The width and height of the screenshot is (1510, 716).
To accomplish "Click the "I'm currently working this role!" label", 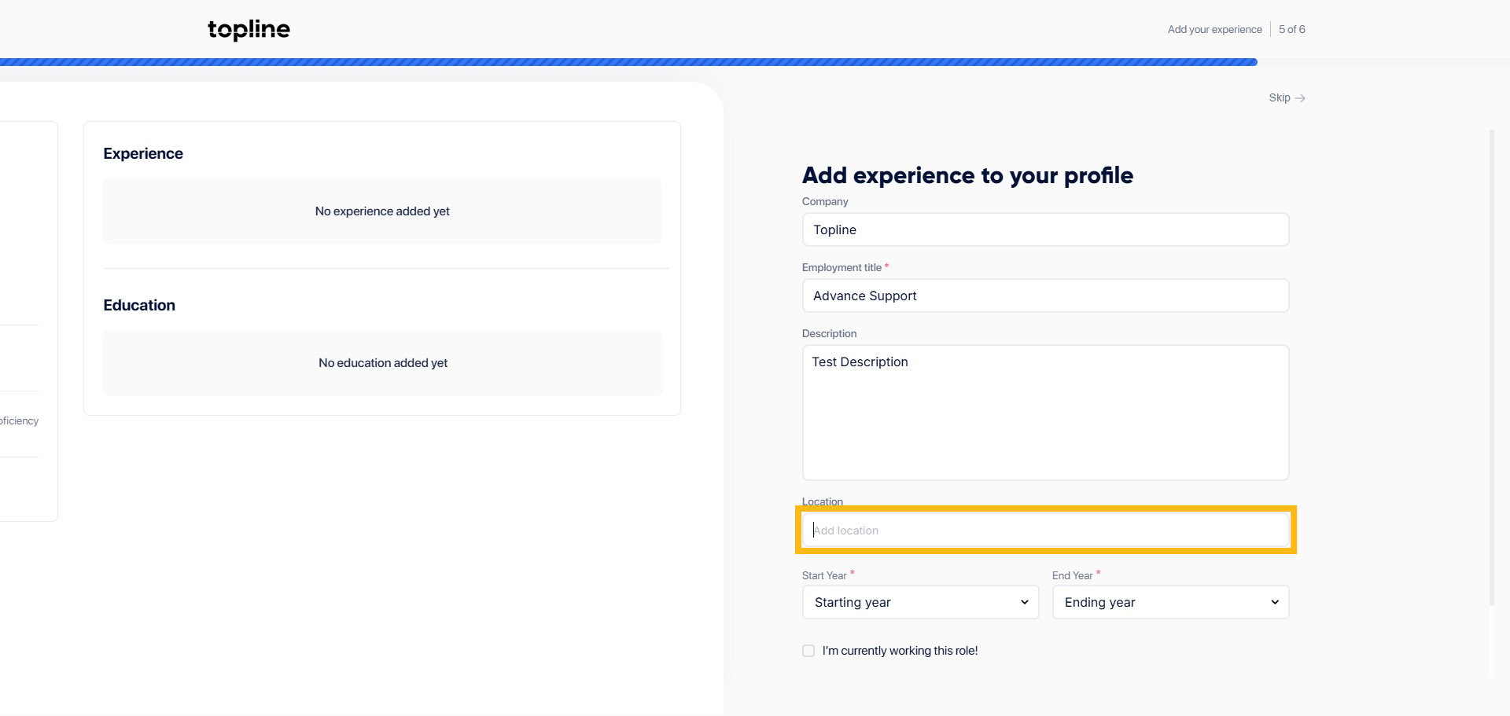I will (x=900, y=651).
